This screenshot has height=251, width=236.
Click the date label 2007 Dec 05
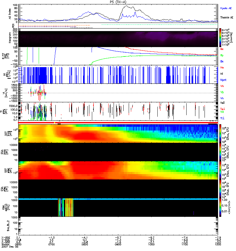coord(10,247)
